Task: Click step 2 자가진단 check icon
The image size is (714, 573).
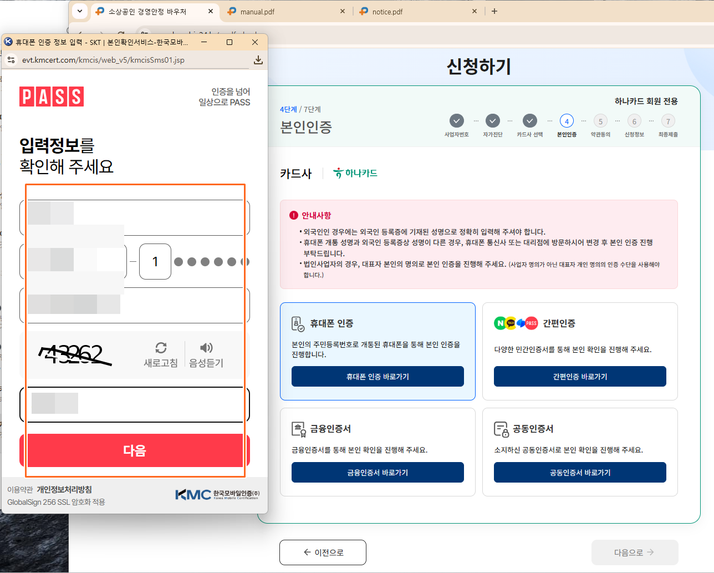Action: tap(493, 120)
